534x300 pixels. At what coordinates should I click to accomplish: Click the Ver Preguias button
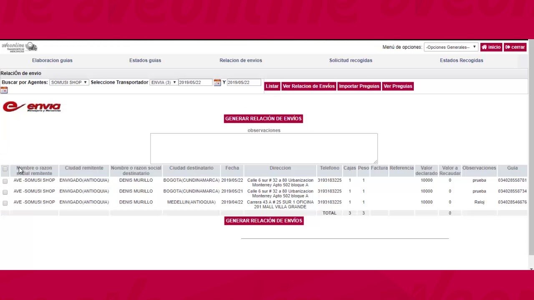click(398, 86)
